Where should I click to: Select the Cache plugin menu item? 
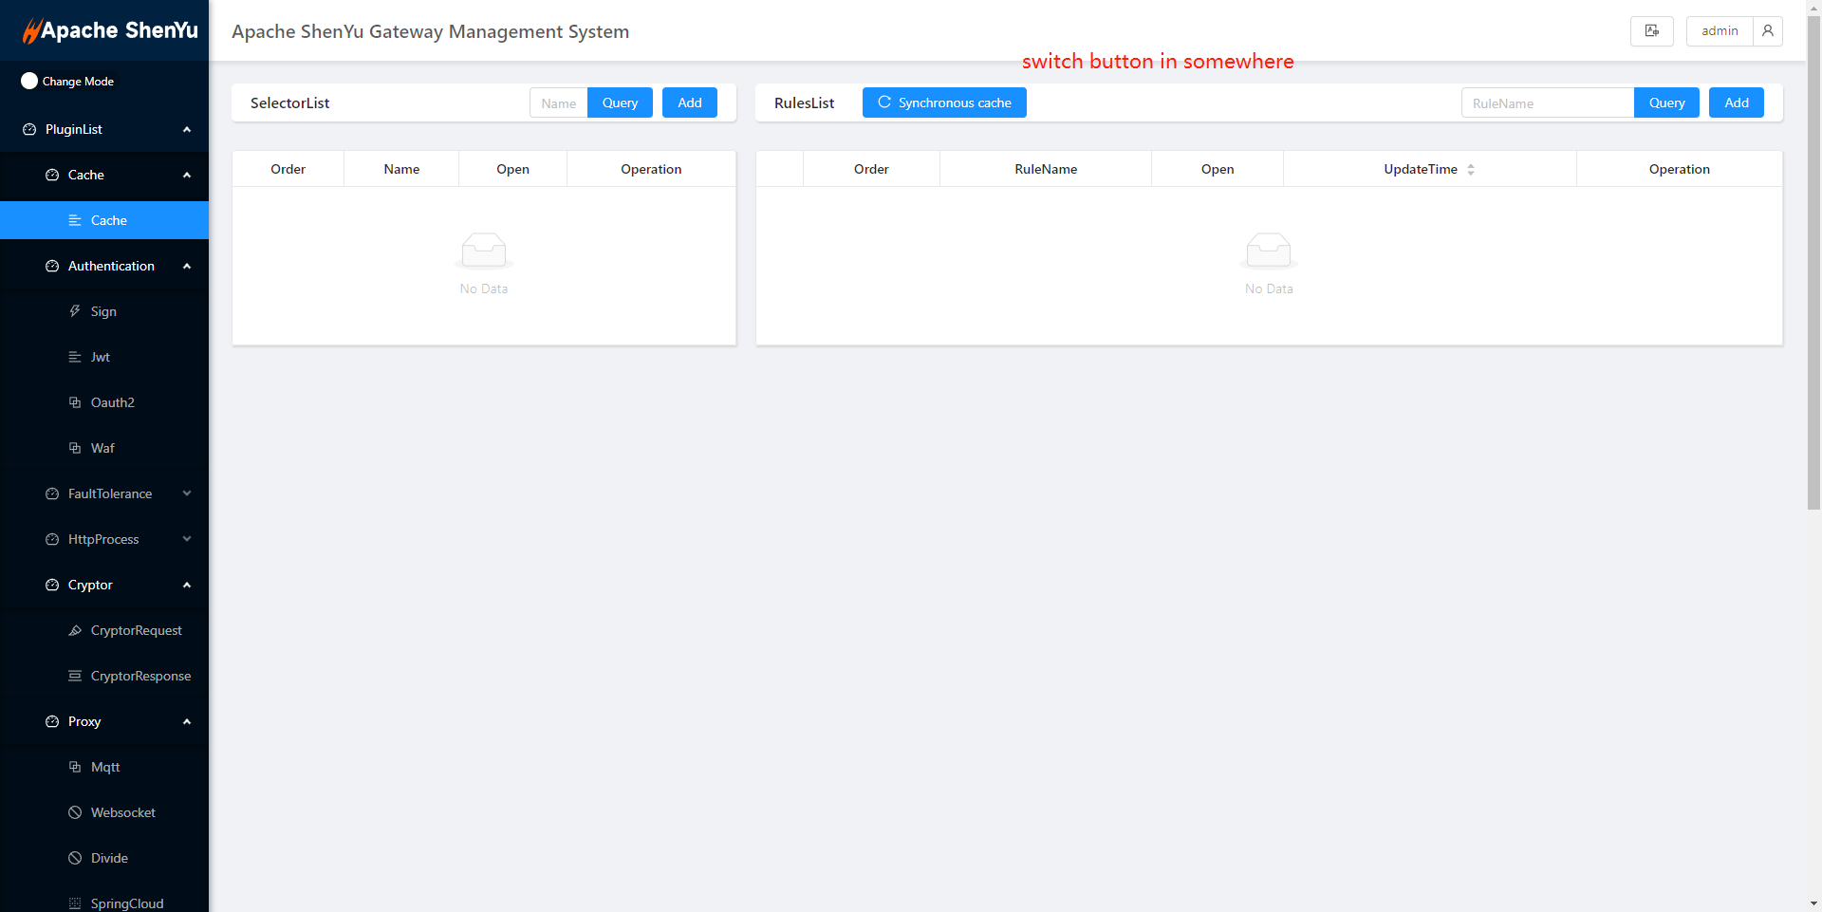point(104,220)
